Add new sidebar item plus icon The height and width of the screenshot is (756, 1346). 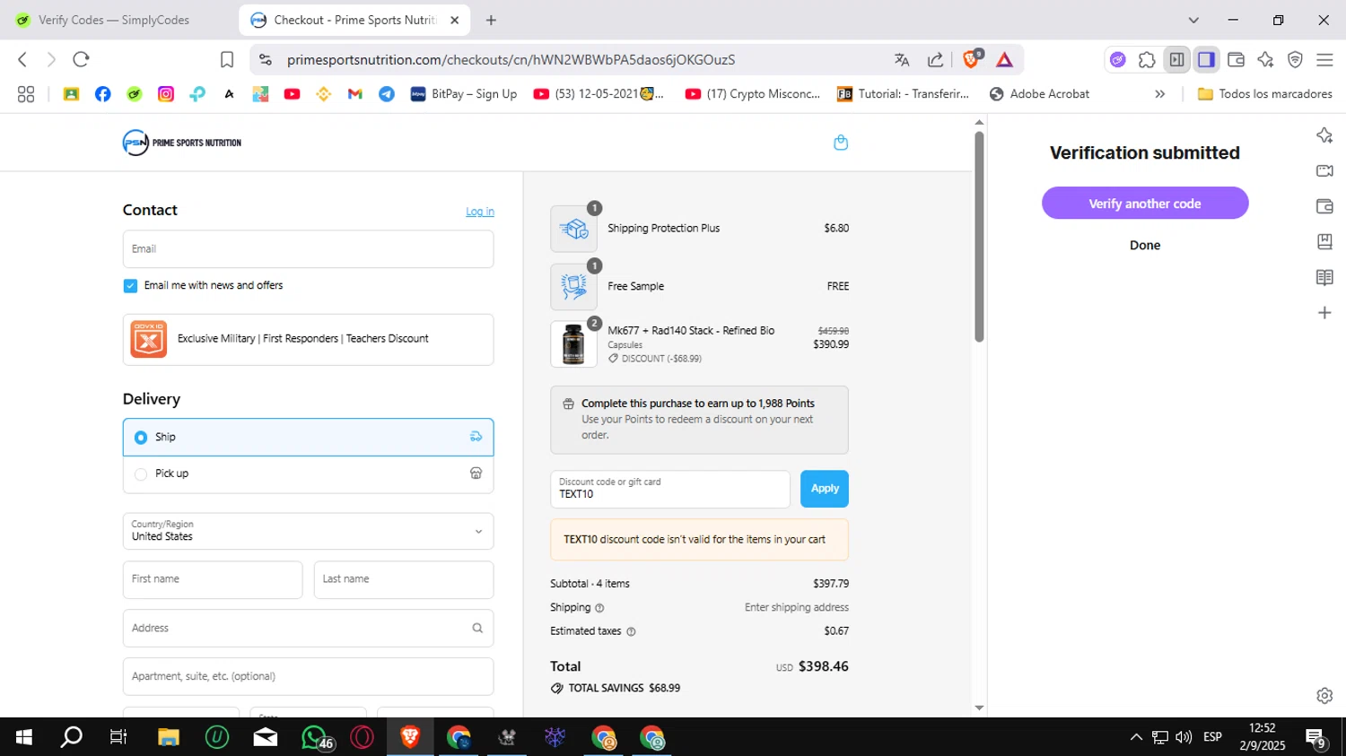1324,313
